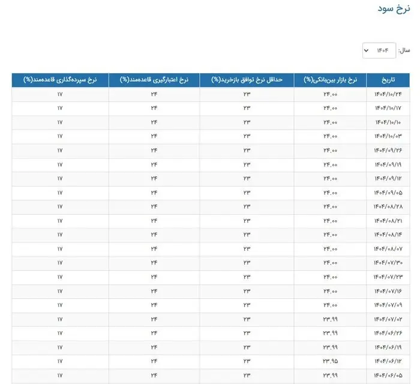Click the deposit rate ۱۷ in the ۱۴۰۴/۰۸/۱۴ row
The image size is (420, 384).
pos(60,235)
